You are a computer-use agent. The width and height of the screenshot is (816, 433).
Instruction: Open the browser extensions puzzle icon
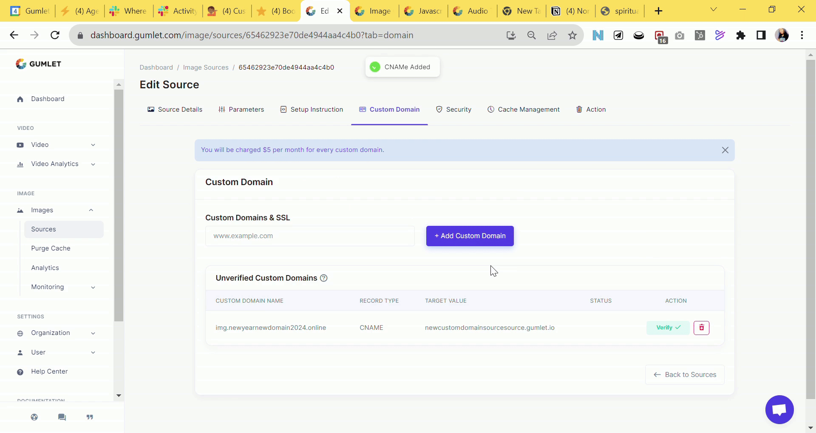740,35
